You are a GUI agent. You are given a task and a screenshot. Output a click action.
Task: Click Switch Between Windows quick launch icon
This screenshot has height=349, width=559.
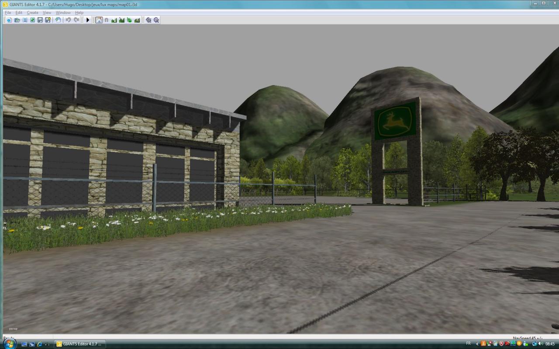tap(32, 344)
